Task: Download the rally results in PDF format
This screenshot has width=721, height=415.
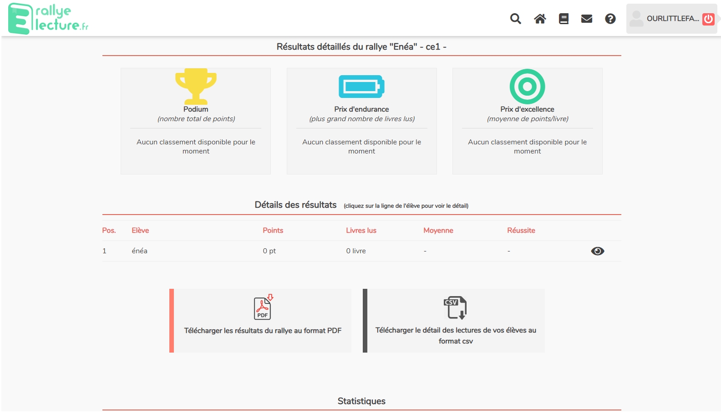Action: click(x=263, y=330)
